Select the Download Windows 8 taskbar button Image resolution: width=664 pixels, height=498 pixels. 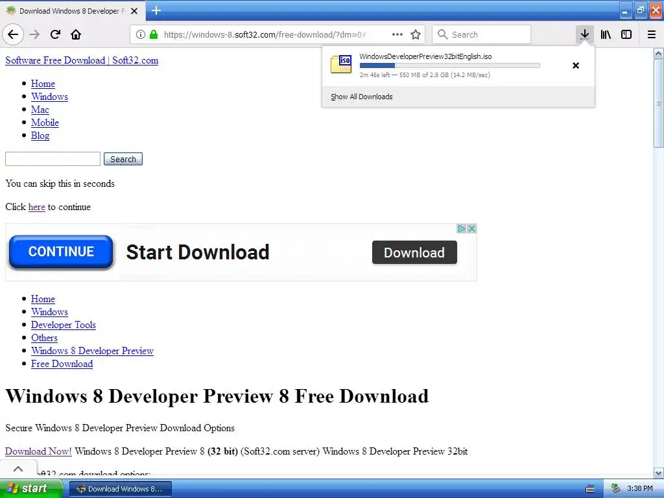[x=120, y=489]
